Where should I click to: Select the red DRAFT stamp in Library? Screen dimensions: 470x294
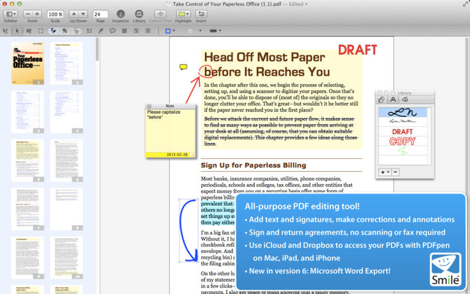tap(402, 132)
